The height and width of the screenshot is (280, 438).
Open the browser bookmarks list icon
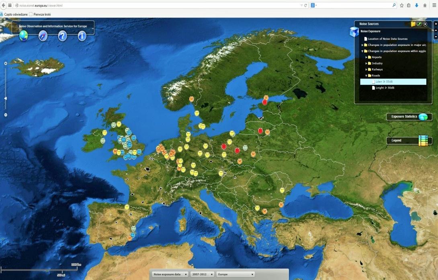coord(409,5)
